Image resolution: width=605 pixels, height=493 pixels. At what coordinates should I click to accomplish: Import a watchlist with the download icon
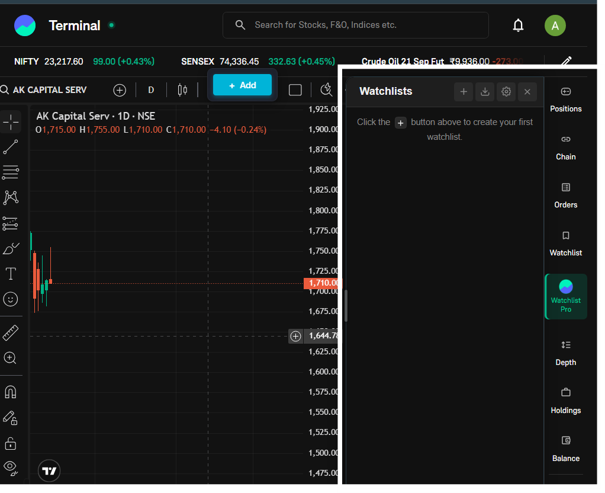pyautogui.click(x=485, y=92)
